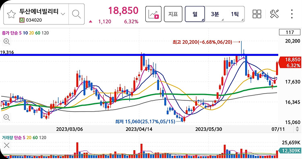The image size is (302, 159).
Task: Click the 19,316 horizontal line price label
Action: [7, 52]
